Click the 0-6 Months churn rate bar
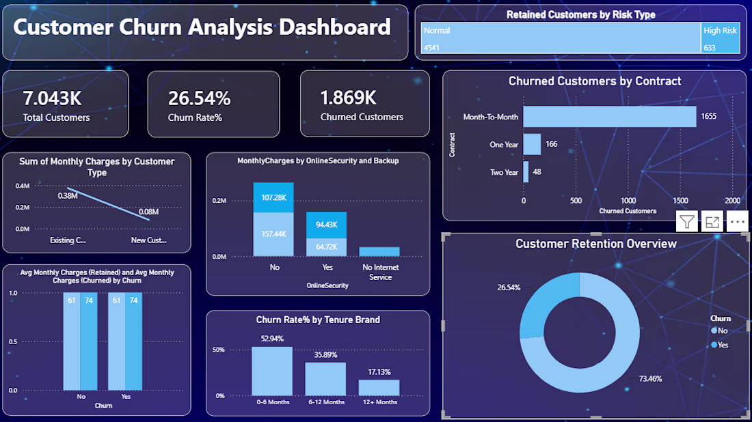Screen dimensions: 752x422 click(x=272, y=371)
